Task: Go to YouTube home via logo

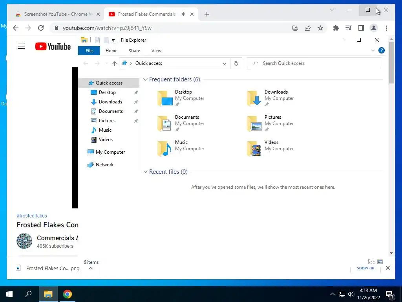Action: click(x=53, y=46)
